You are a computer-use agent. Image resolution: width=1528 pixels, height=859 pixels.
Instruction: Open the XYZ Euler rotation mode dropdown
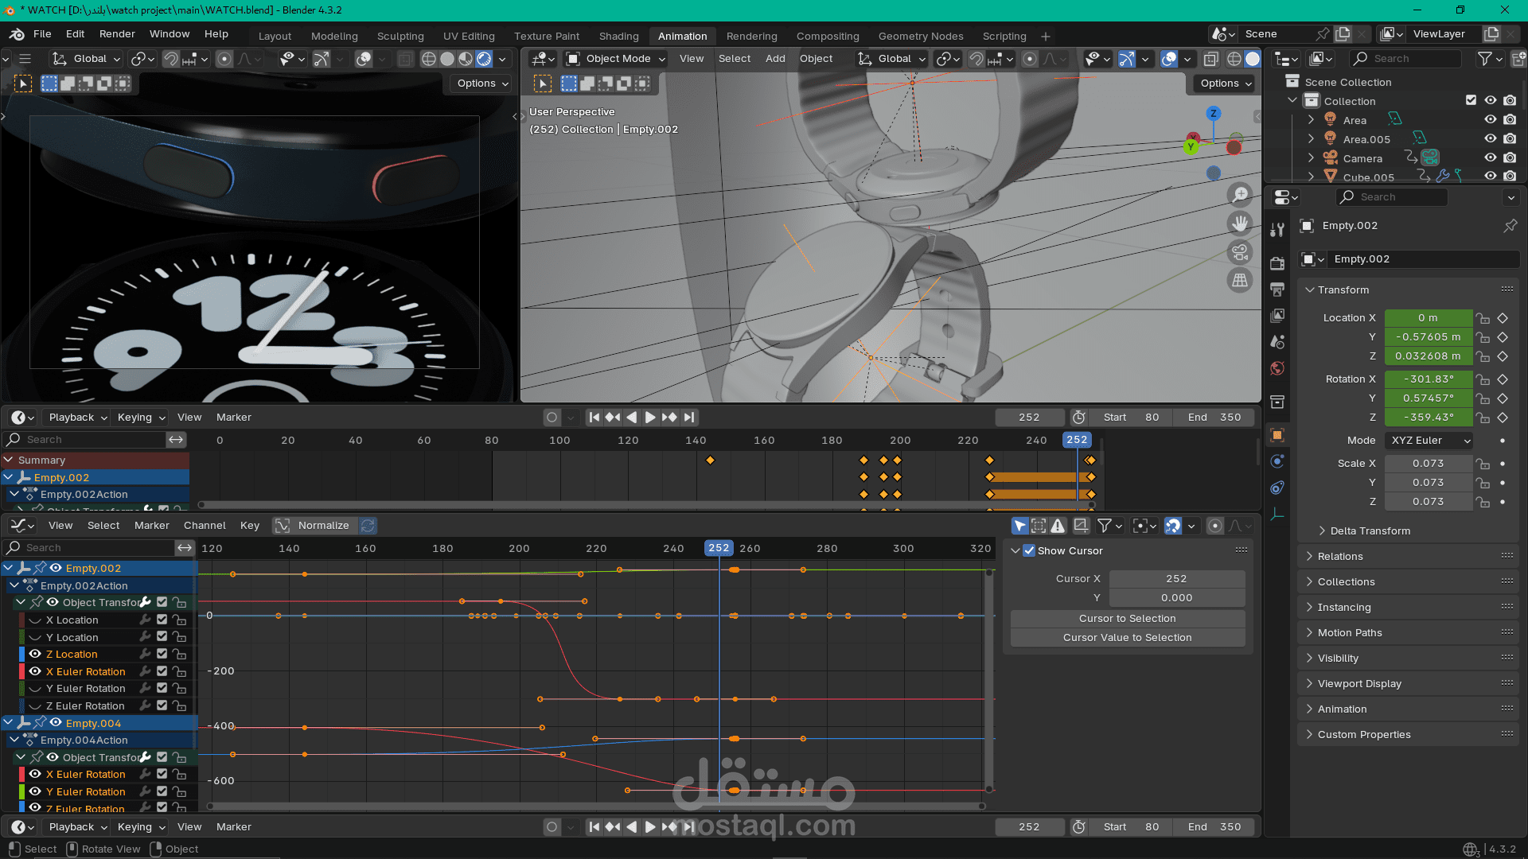pos(1429,441)
